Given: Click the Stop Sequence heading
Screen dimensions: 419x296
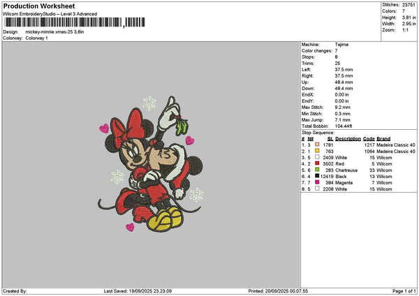Looking at the screenshot, I should (x=318, y=131).
